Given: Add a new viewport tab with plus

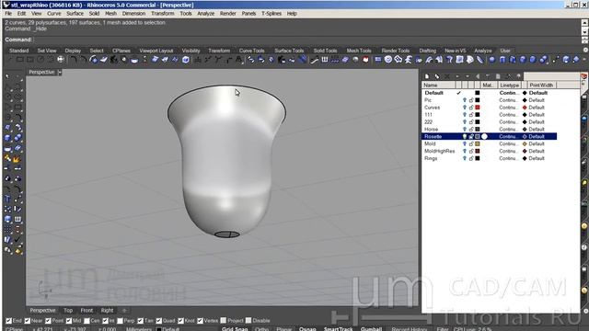Looking at the screenshot, I should (x=124, y=311).
